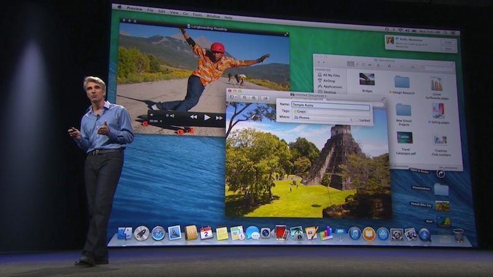Screen dimensions: 493x277
Task: Open the Where location dropdown
Action: click(x=323, y=119)
